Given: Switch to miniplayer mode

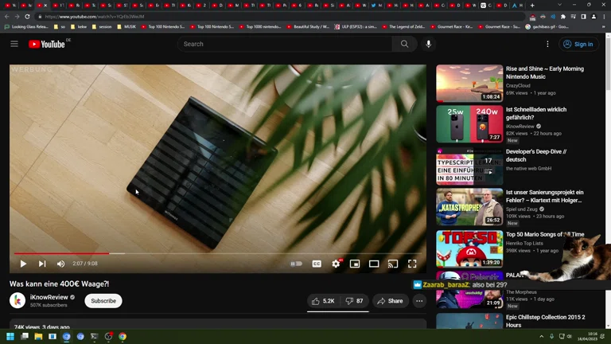Looking at the screenshot, I should point(355,264).
